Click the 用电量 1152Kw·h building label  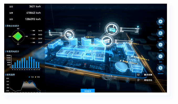pyautogui.click(x=130, y=63)
